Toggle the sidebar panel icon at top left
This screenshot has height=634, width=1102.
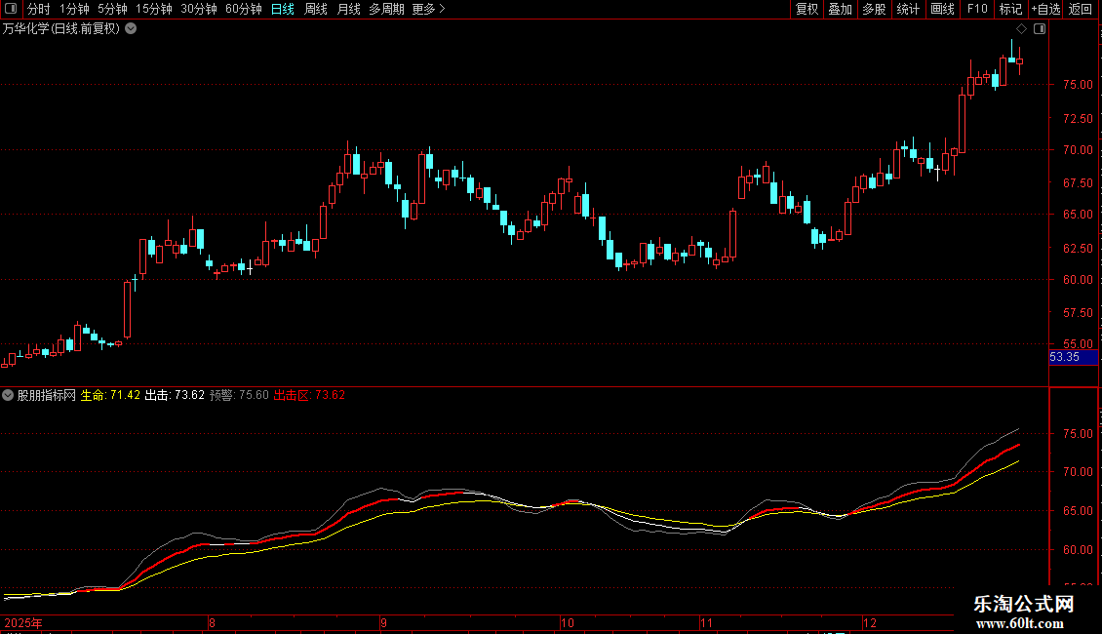tap(11, 9)
